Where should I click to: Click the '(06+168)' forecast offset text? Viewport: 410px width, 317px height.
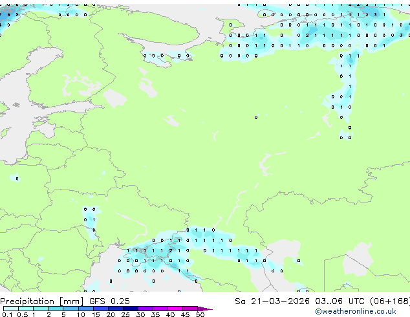[390, 301]
